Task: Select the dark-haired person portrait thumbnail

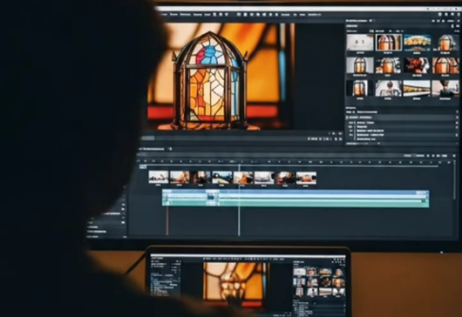Action: pyautogui.click(x=445, y=88)
